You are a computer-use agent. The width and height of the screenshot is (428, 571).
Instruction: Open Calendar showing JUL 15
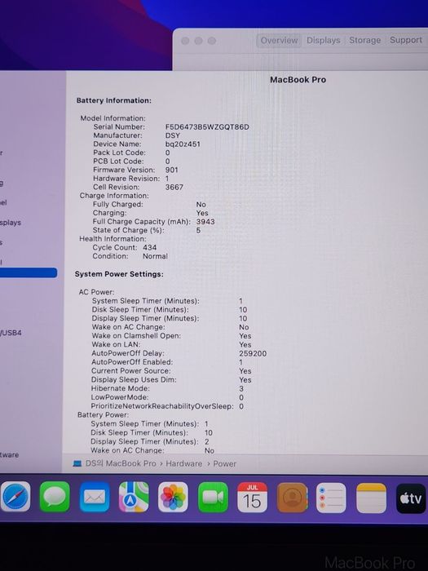(252, 498)
